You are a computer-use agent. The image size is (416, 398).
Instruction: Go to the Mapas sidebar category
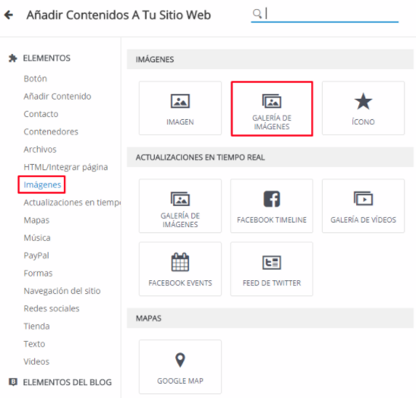coord(36,220)
